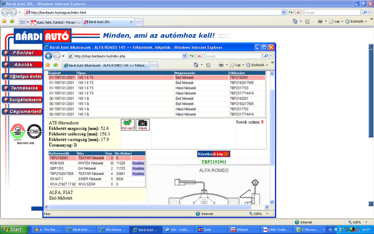The width and height of the screenshot is (374, 234).
Task: Open the 'Termékeink' sidebar menu item
Action: pos(23,88)
